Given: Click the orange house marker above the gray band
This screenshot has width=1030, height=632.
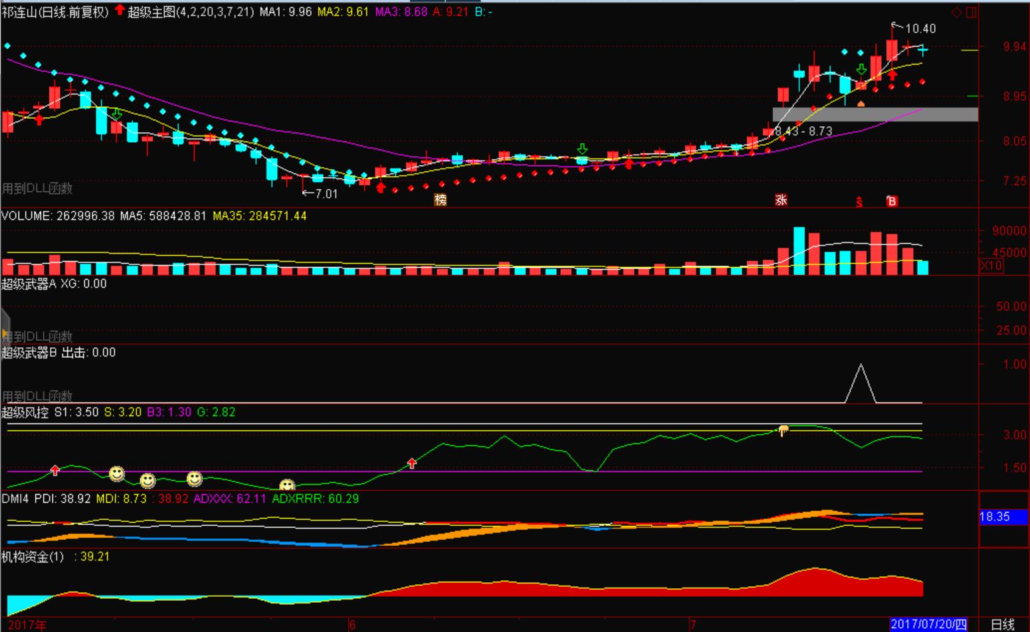Looking at the screenshot, I should click(861, 103).
